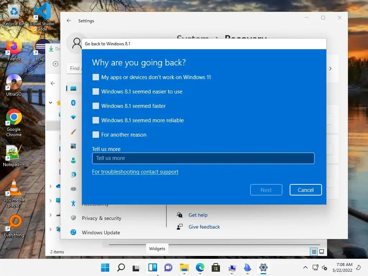Go back using Settings back arrow

point(69,20)
